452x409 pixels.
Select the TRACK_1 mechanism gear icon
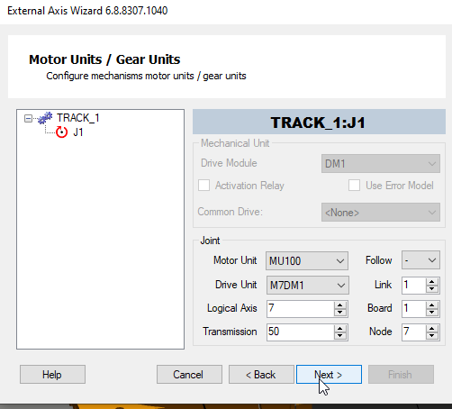click(45, 118)
